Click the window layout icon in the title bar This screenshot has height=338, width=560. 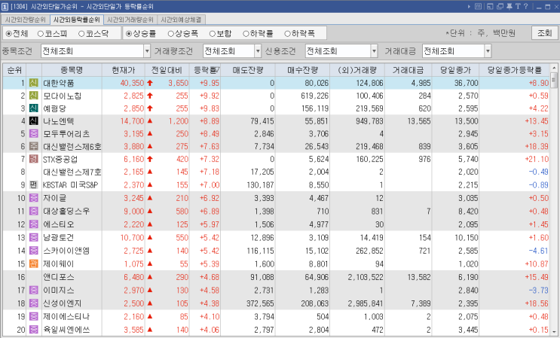point(490,7)
